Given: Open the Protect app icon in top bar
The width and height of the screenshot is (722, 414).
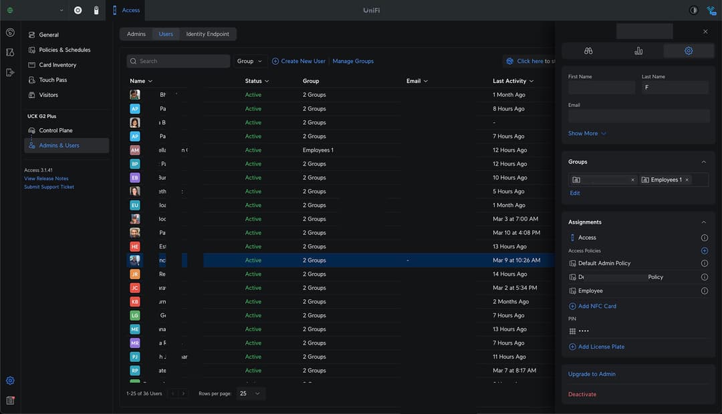Looking at the screenshot, I should click(x=96, y=10).
